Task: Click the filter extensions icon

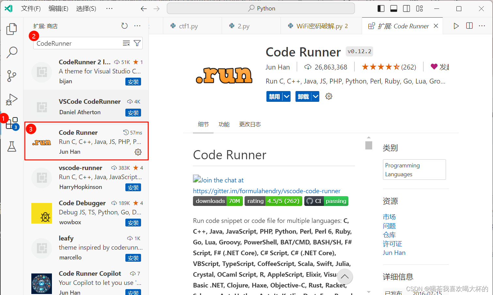Action: pyautogui.click(x=137, y=43)
